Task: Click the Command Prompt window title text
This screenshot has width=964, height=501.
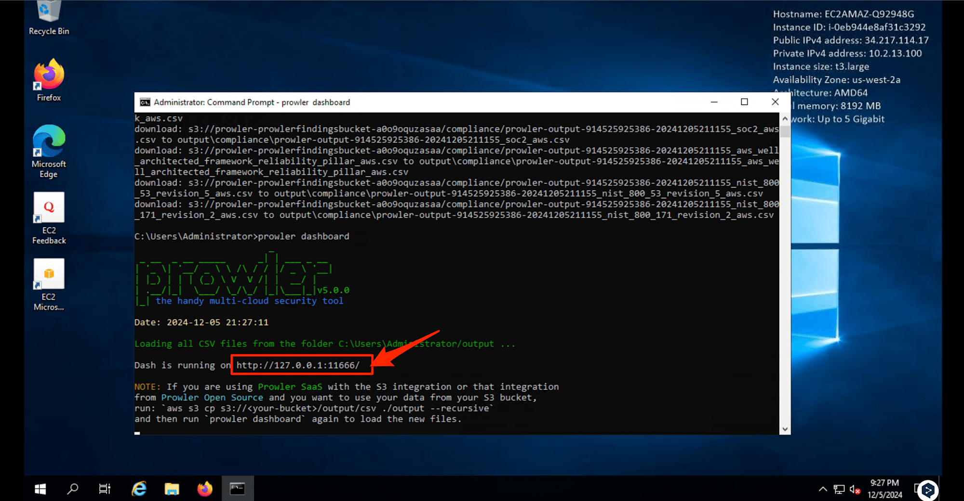Action: (252, 102)
